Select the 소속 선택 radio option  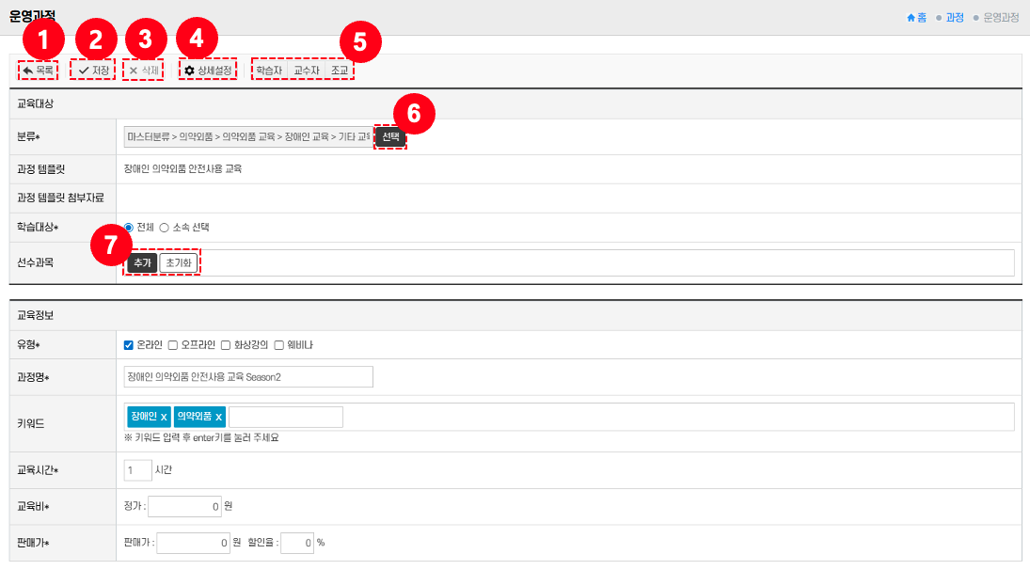click(164, 228)
